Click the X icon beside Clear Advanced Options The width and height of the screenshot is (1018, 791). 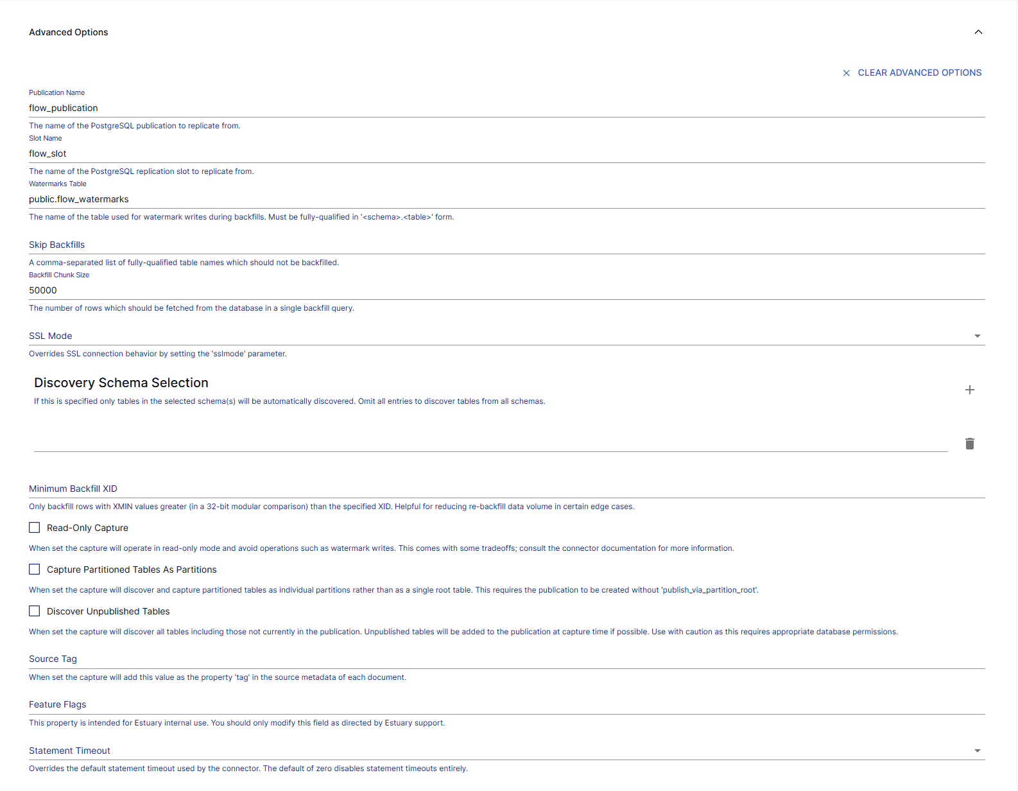[846, 73]
